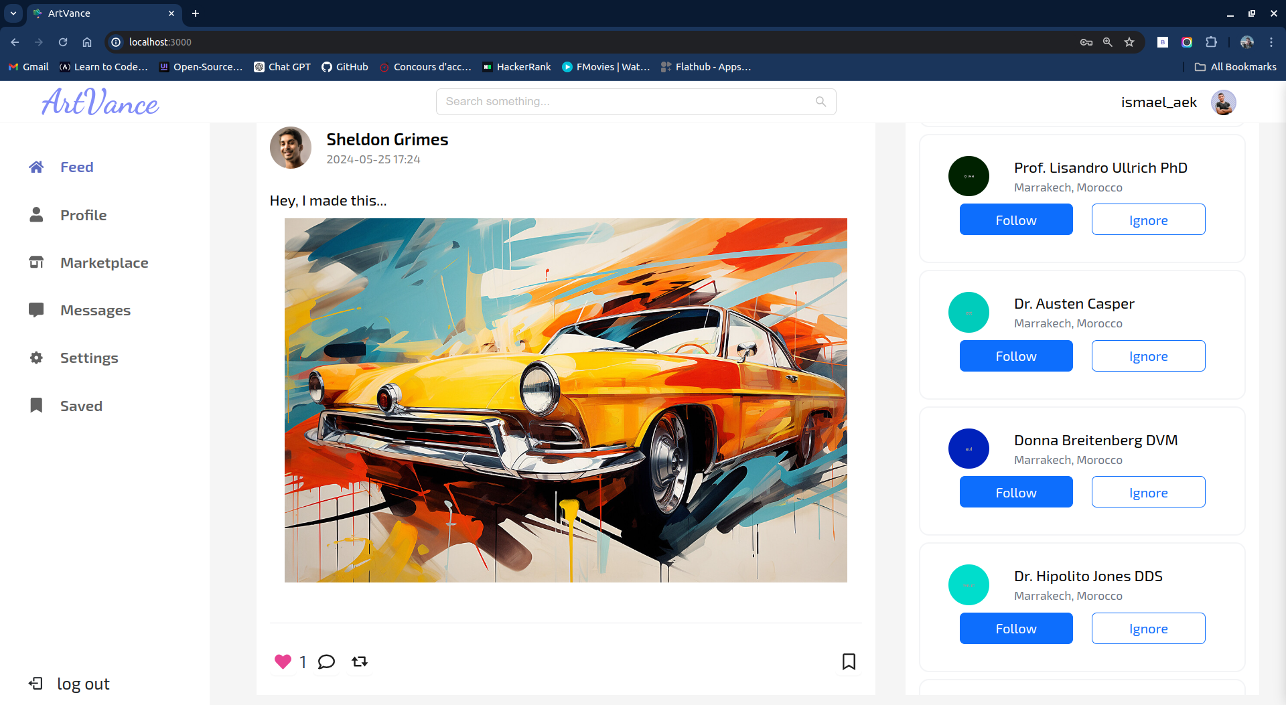Click the like count number 1
Image resolution: width=1286 pixels, height=705 pixels.
[x=303, y=662]
